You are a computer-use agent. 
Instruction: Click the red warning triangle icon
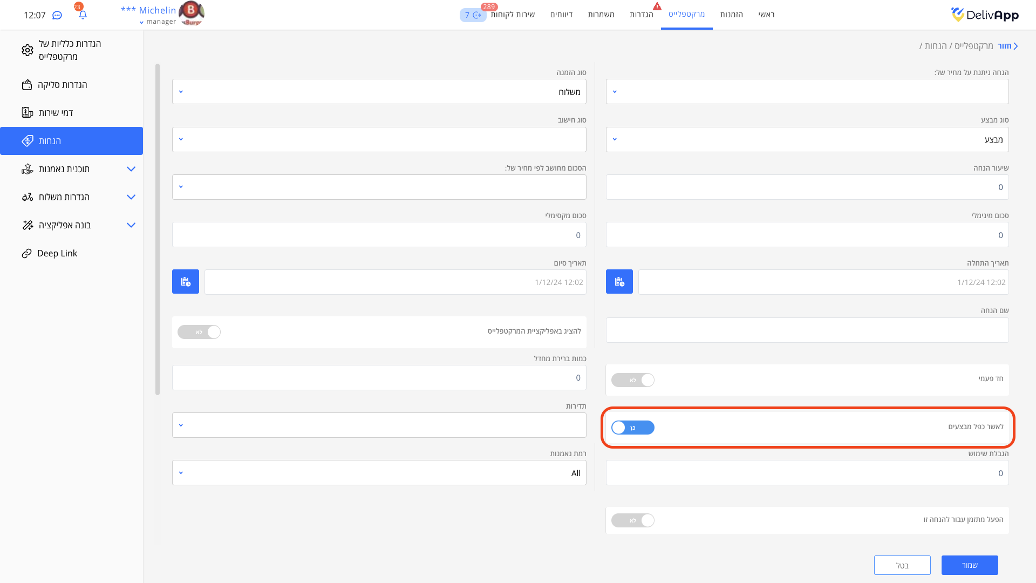pyautogui.click(x=657, y=6)
